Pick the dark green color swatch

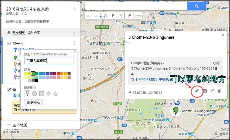pos(37,74)
